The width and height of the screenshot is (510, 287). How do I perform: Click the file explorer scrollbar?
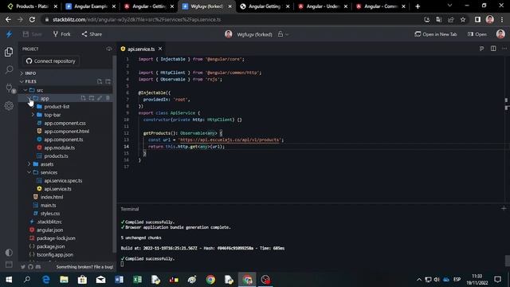[x=114, y=153]
